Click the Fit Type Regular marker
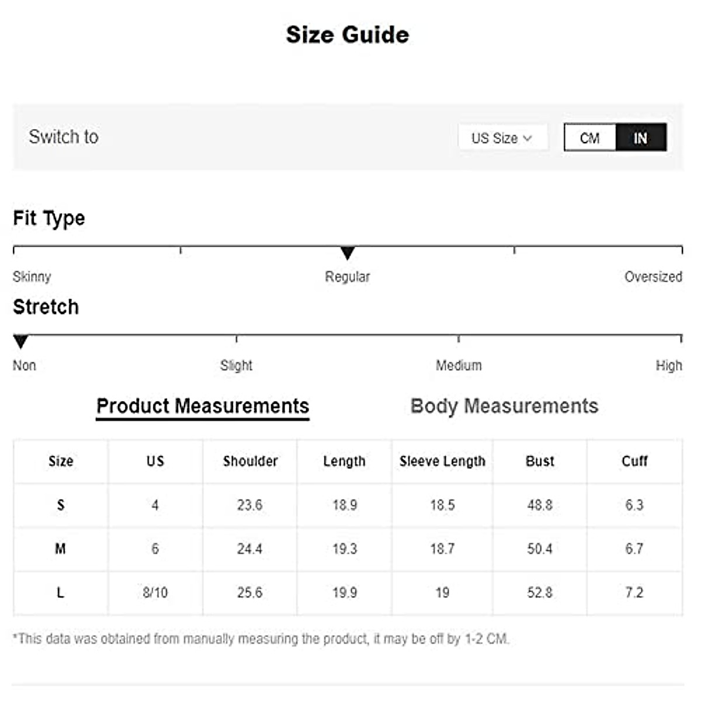The width and height of the screenshot is (701, 701). click(x=348, y=254)
